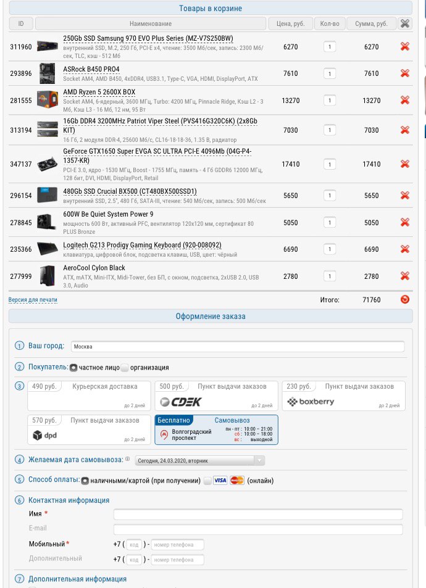The width and height of the screenshot is (426, 588).
Task: Select free Самовывоз at Волгоградский проспект
Action: click(x=217, y=430)
